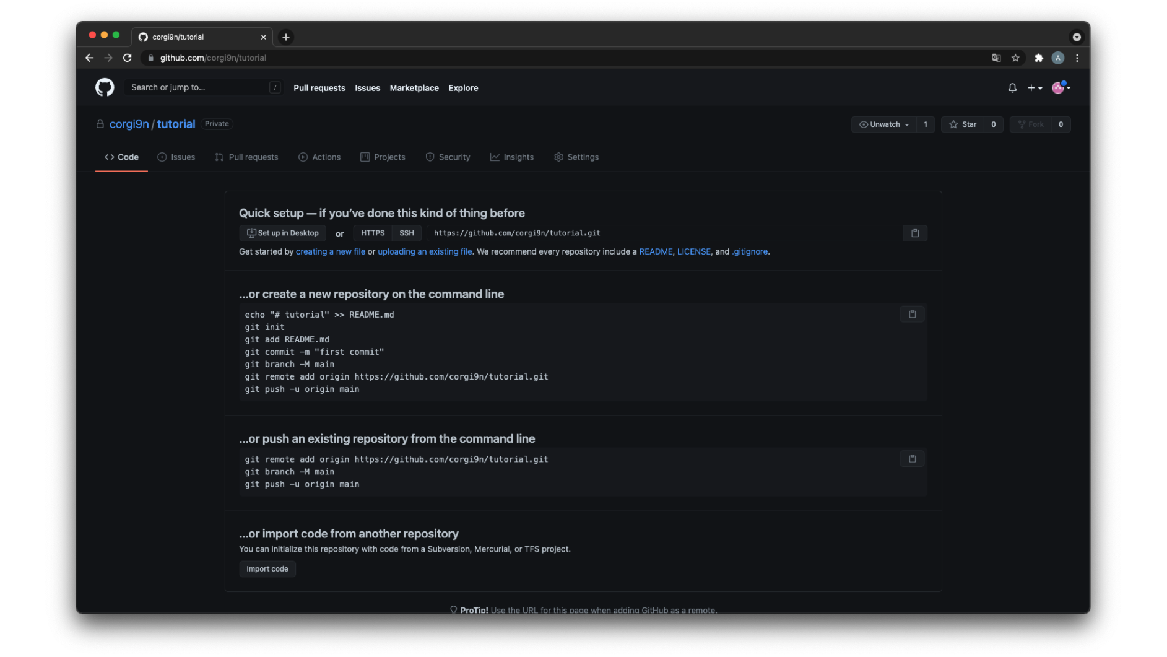Viewport: 1167px width, 657px height.
Task: Open the repository Settings tab
Action: (x=576, y=157)
